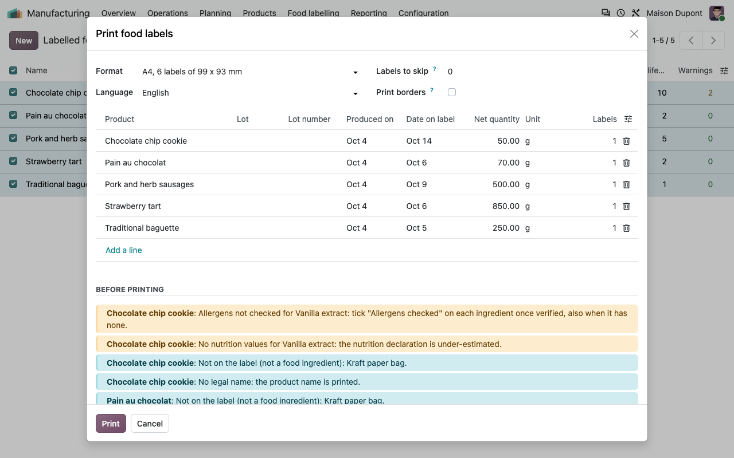Uncheck the Pork and herb row checkbox
734x458 pixels.
point(13,139)
